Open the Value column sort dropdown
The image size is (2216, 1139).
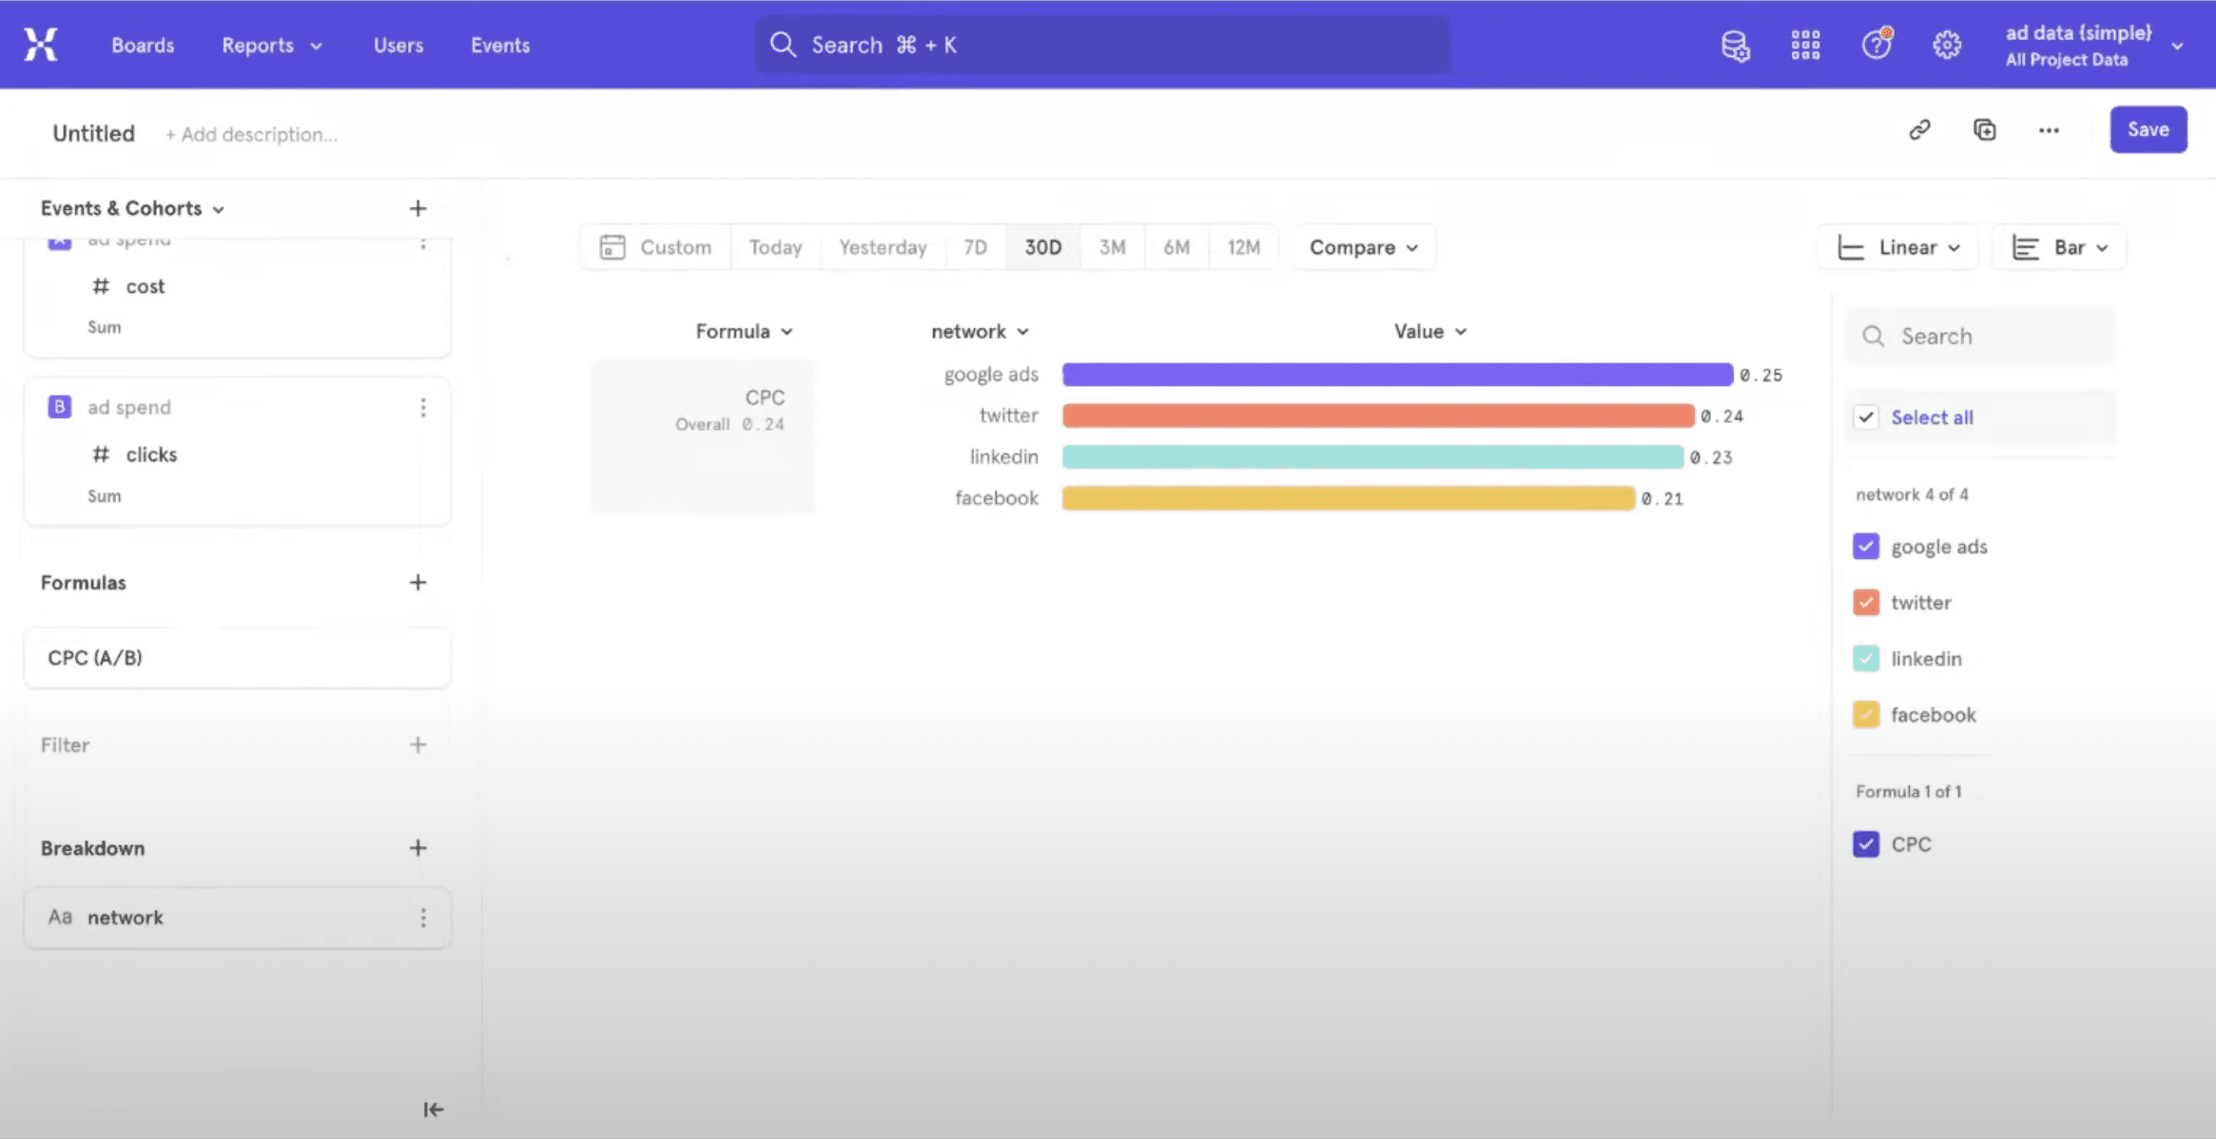[x=1430, y=331]
